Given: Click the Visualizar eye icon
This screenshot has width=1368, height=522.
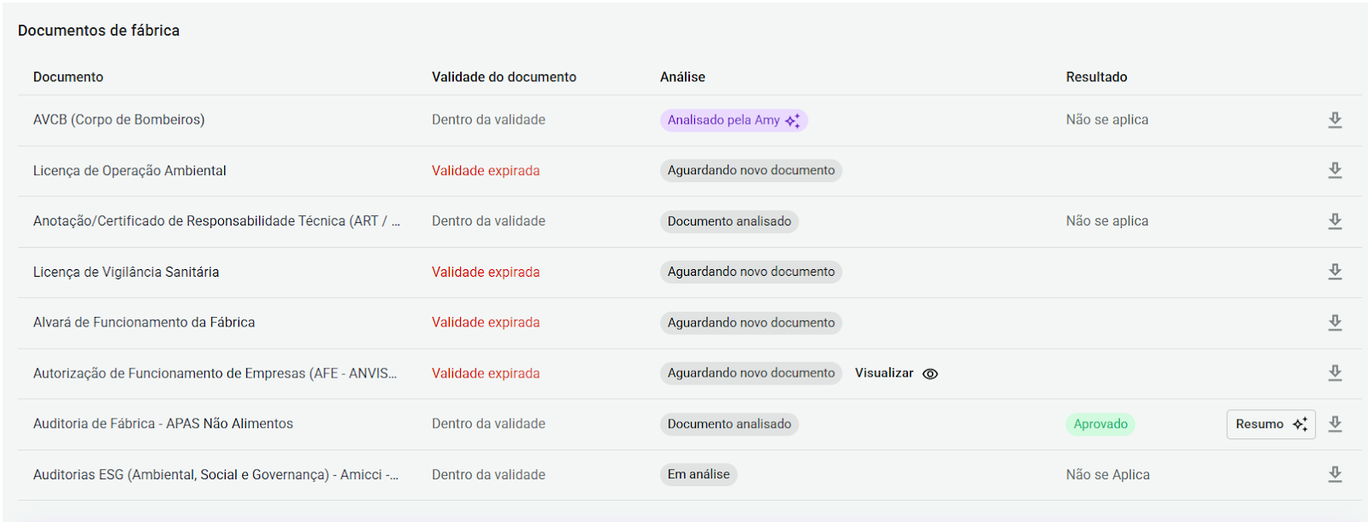Looking at the screenshot, I should click(930, 373).
